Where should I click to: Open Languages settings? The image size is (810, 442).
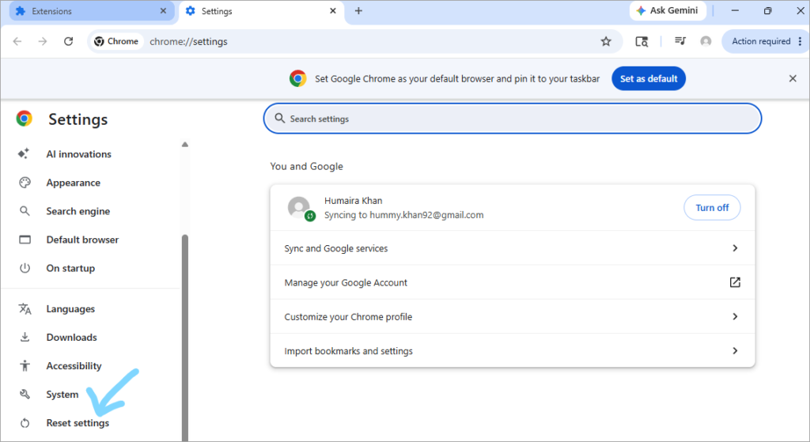click(x=70, y=309)
